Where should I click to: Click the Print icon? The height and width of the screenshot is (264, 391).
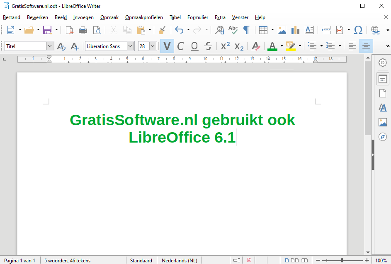(x=83, y=30)
